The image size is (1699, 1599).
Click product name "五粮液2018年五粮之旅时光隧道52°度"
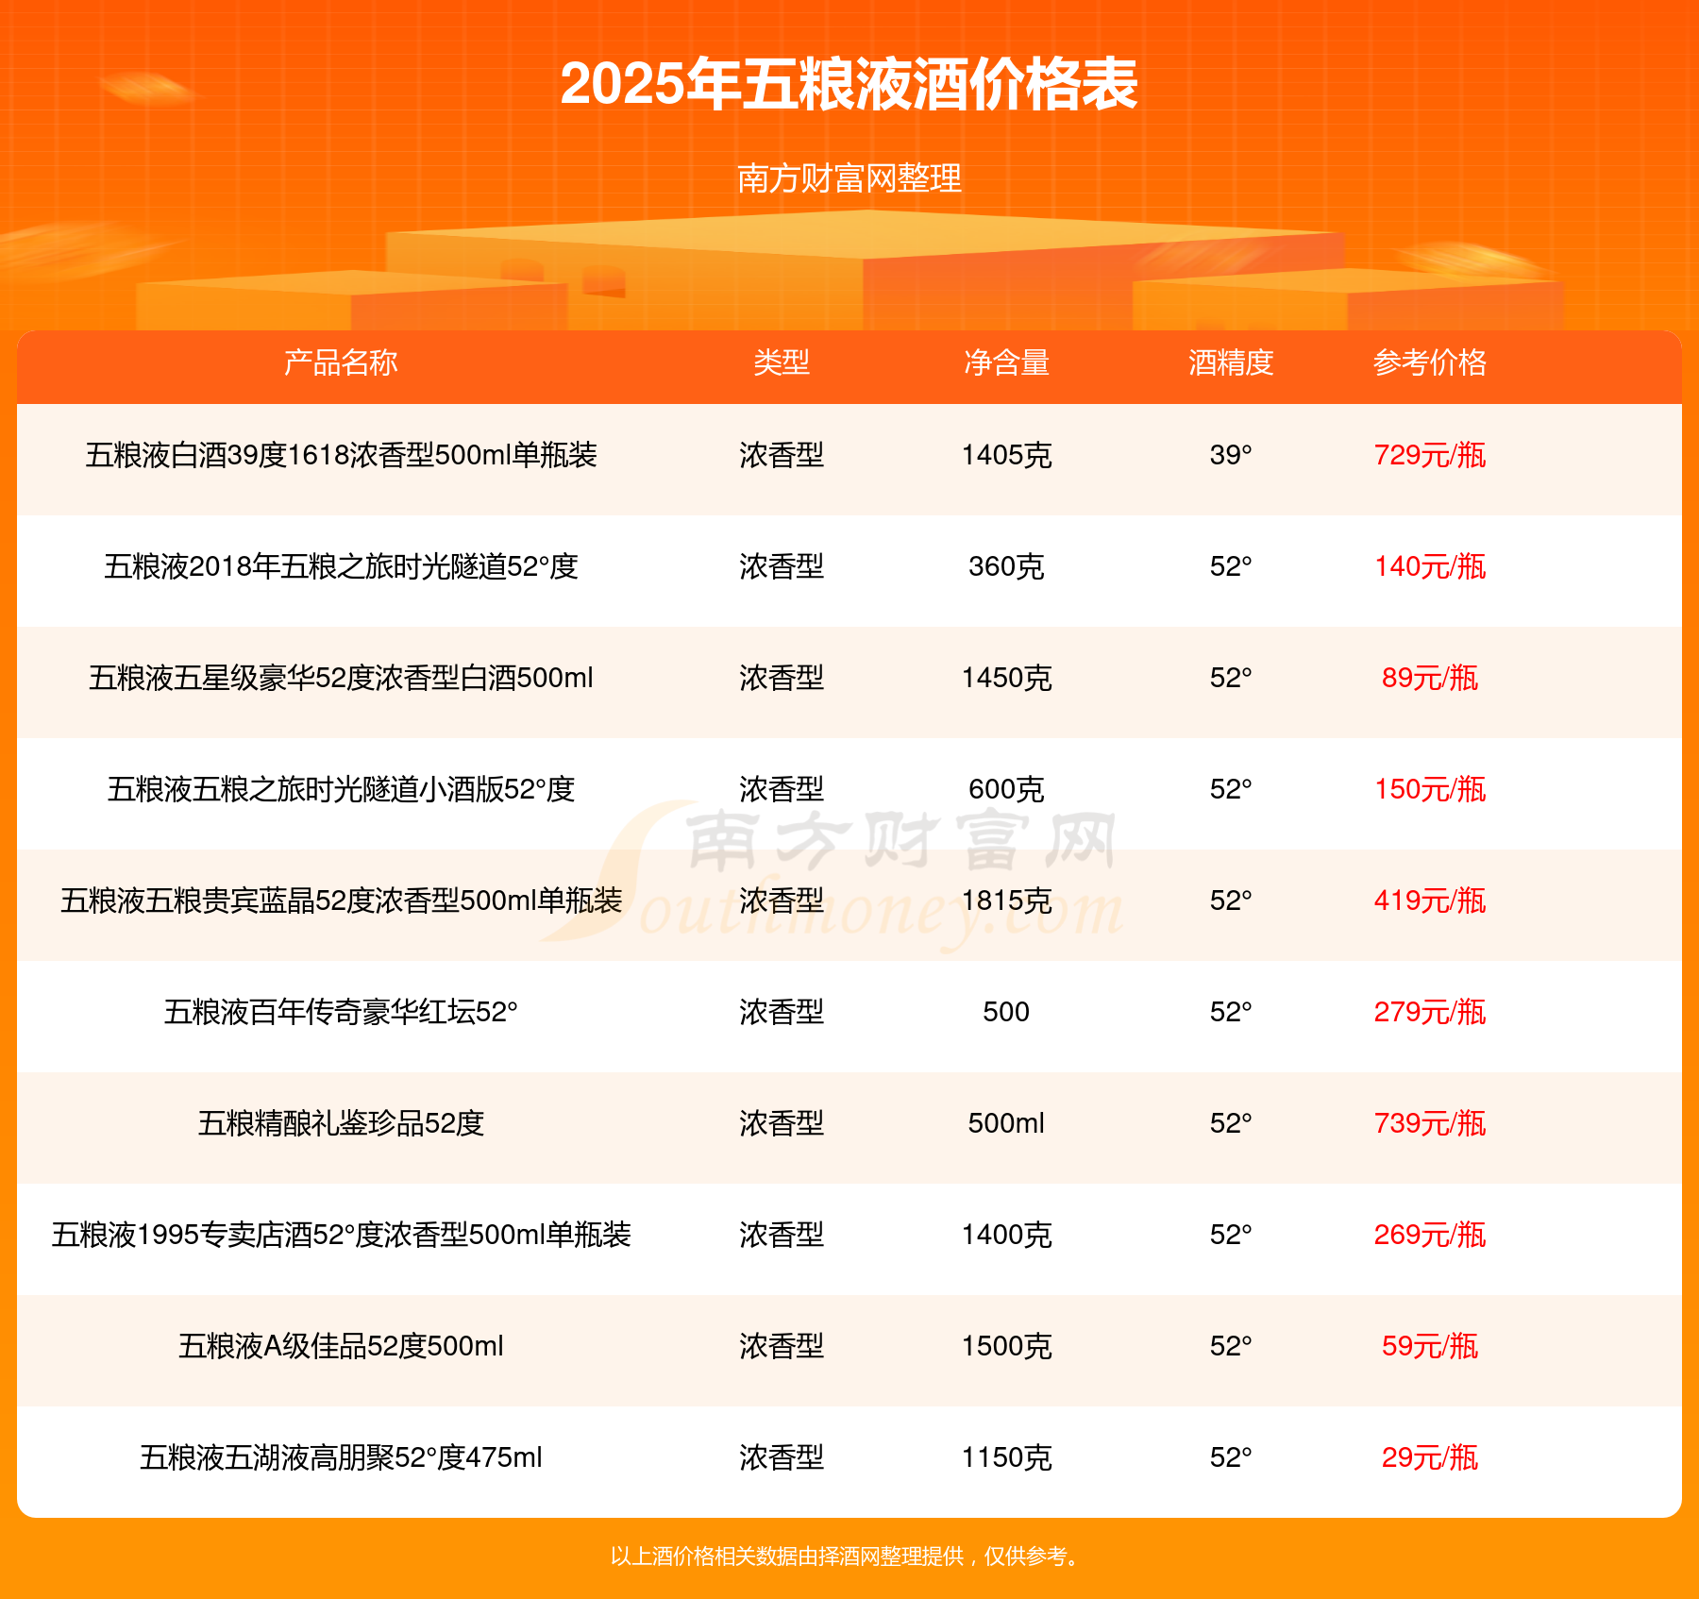click(341, 566)
